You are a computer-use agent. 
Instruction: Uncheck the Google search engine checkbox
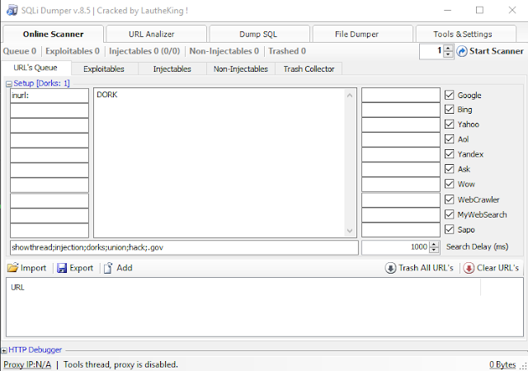coord(450,95)
